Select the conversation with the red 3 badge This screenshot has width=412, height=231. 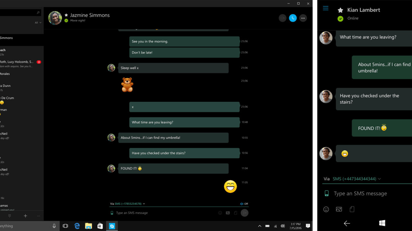click(19, 64)
